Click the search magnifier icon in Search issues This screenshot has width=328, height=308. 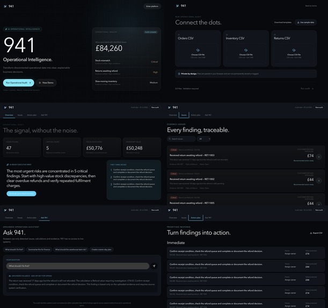click(x=169, y=139)
